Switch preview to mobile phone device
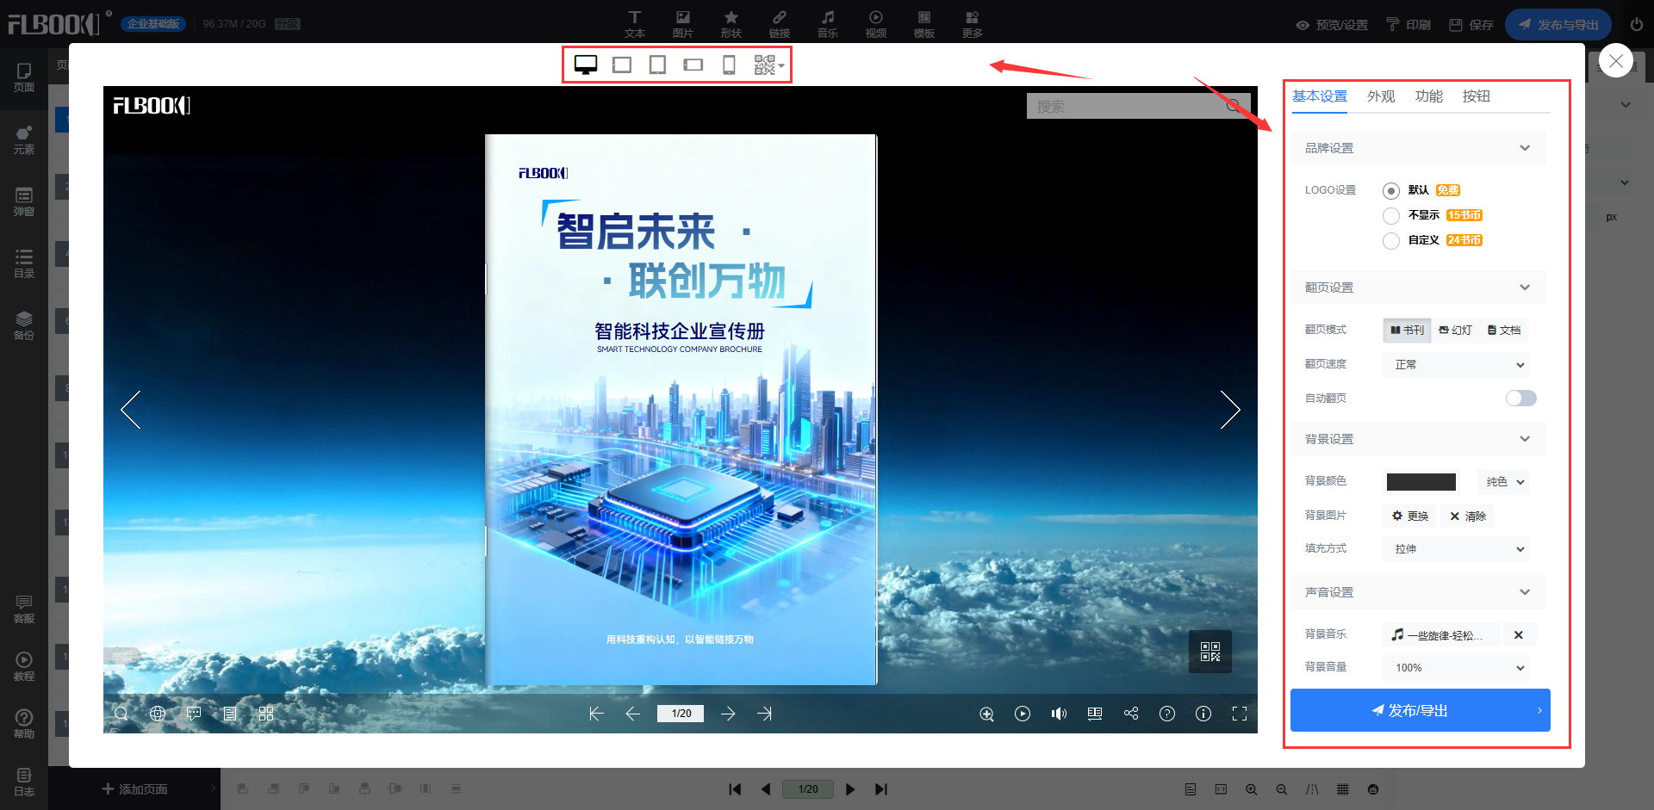Viewport: 1654px width, 810px height. 729,65
